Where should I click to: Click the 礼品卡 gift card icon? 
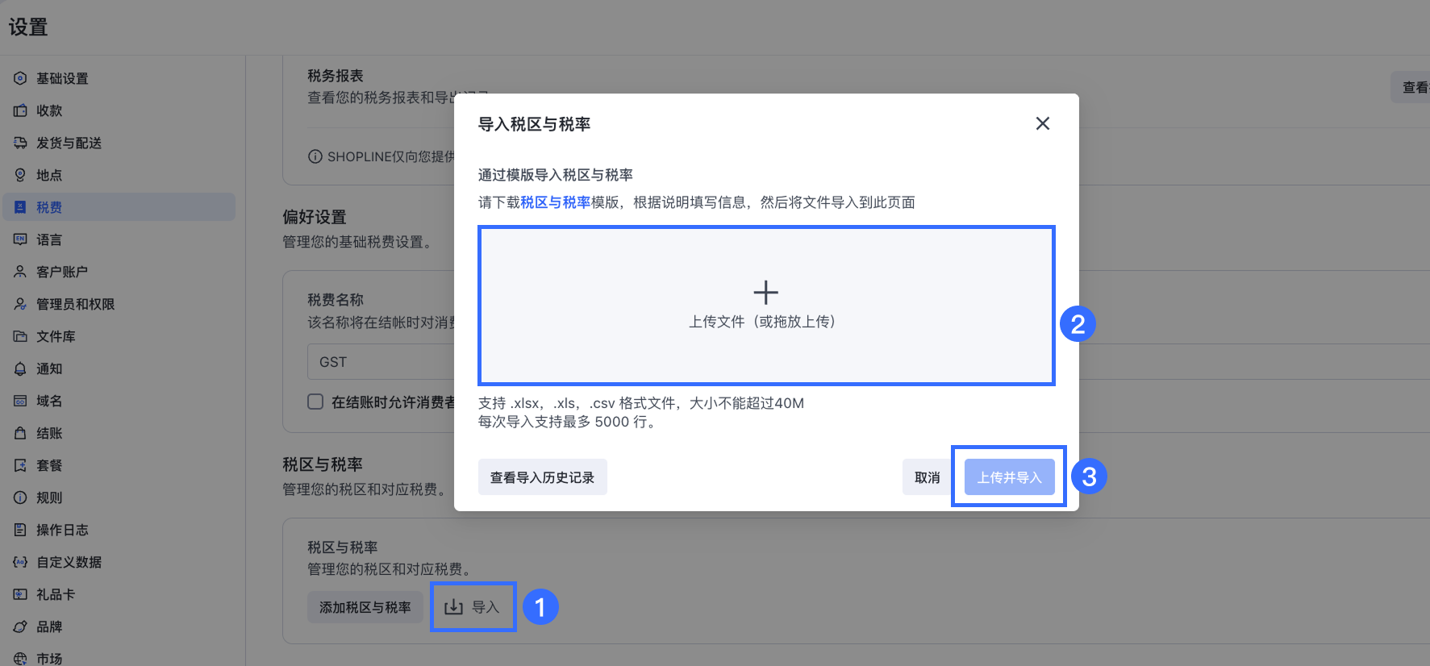pos(20,594)
